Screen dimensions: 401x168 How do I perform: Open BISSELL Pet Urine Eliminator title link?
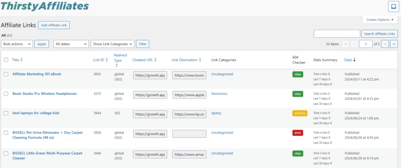(x=47, y=135)
